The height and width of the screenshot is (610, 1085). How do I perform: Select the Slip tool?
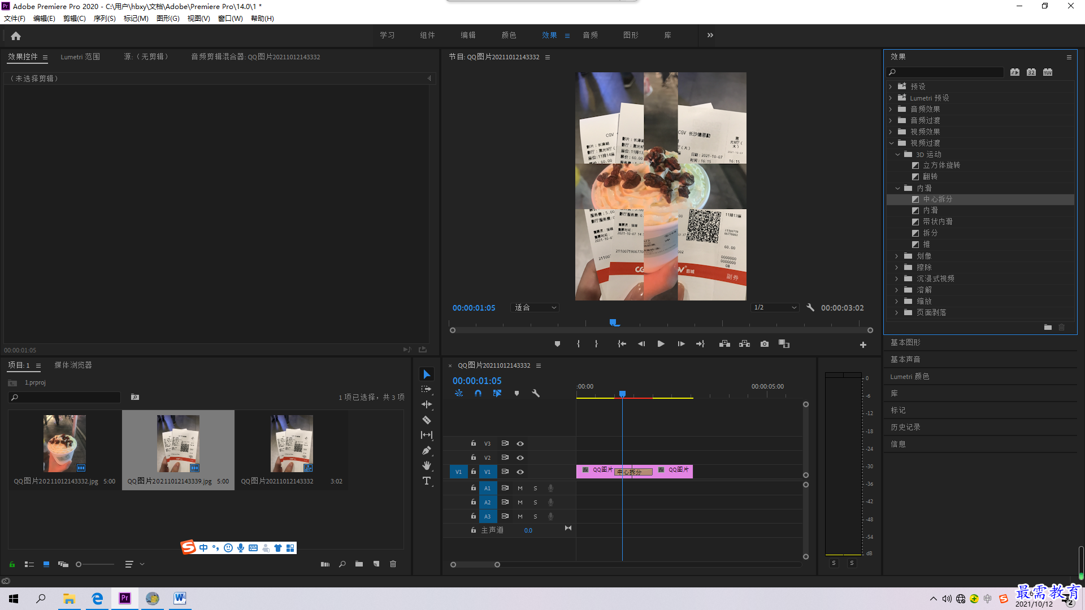coord(427,435)
